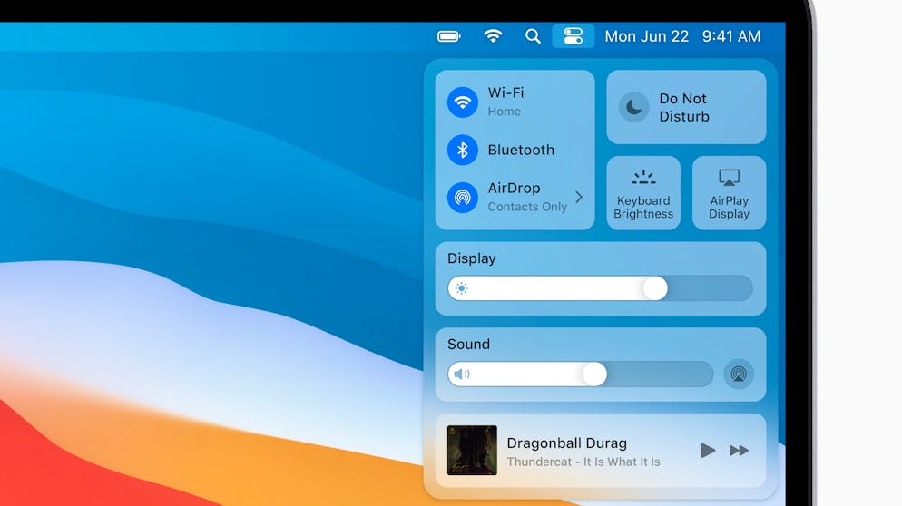Click the Bluetooth label text

521,150
